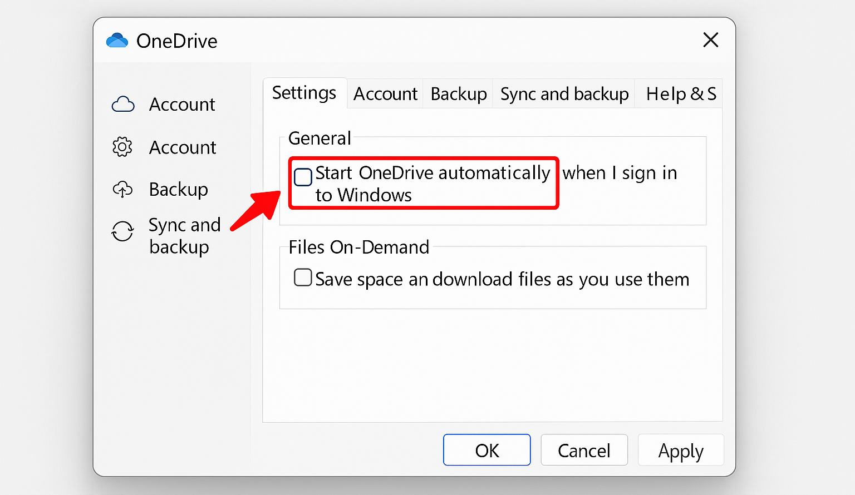Screen dimensions: 855x495
Task: Select the Sync and backup tab
Action: pyautogui.click(x=564, y=94)
